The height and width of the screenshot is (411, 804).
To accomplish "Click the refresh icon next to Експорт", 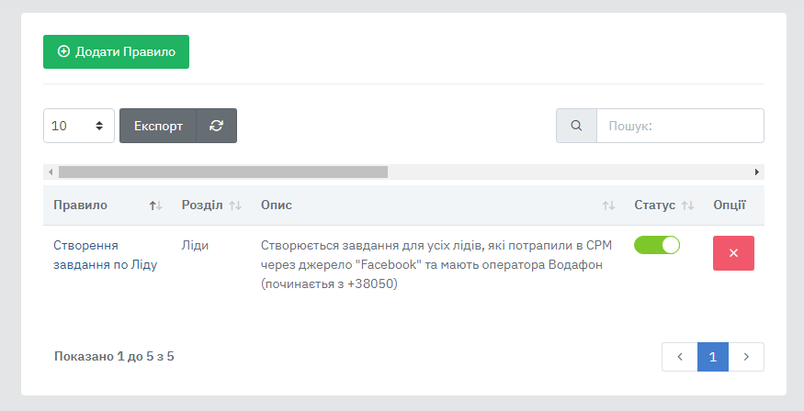I will pos(217,127).
